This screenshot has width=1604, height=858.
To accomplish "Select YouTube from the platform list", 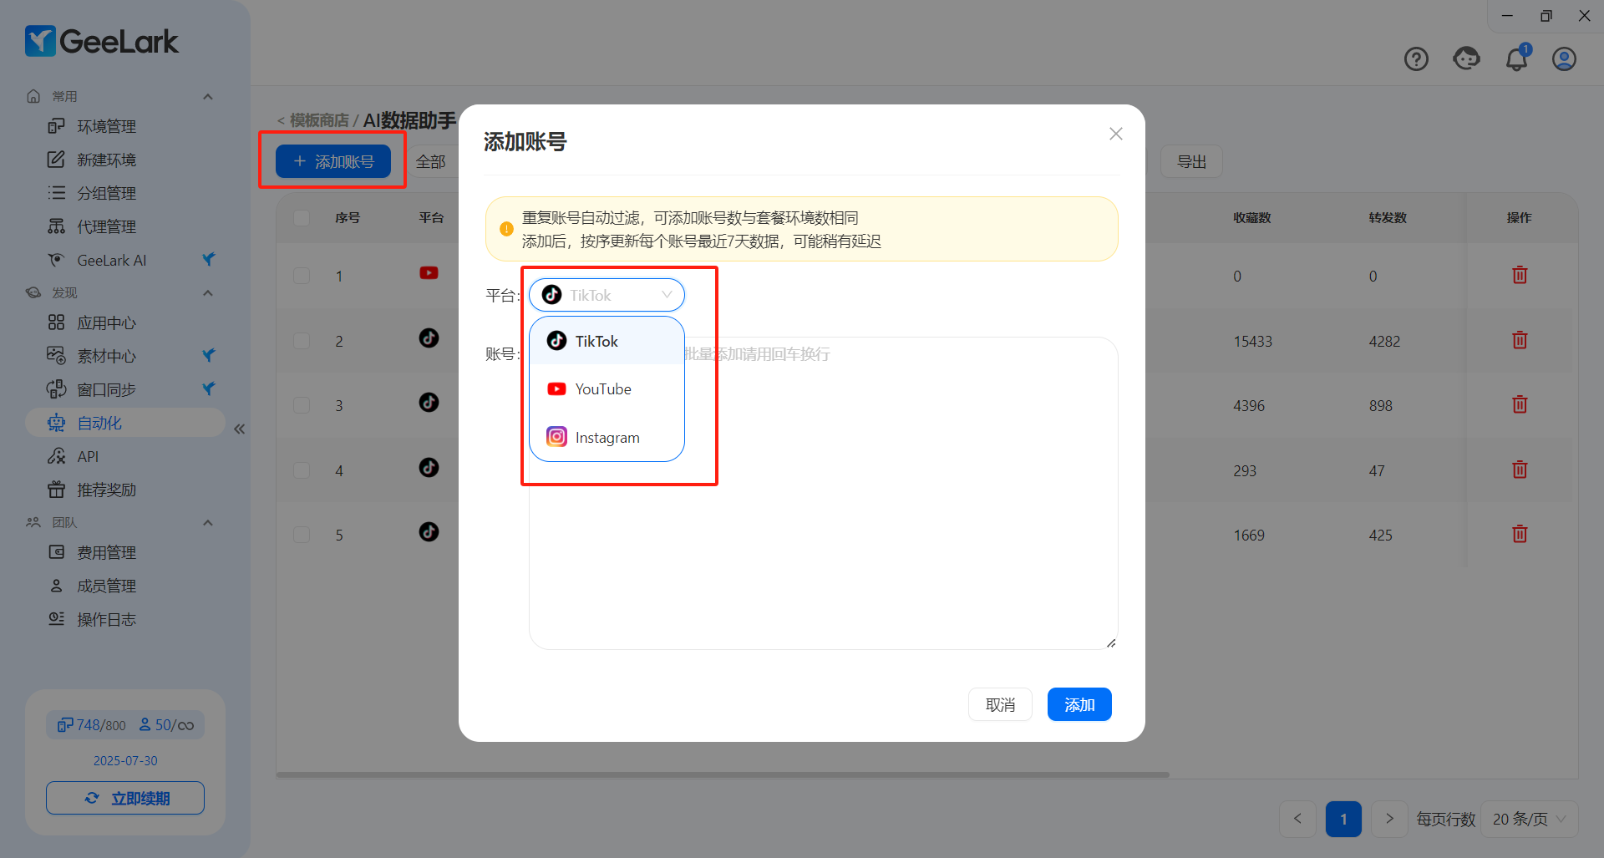I will pos(607,388).
